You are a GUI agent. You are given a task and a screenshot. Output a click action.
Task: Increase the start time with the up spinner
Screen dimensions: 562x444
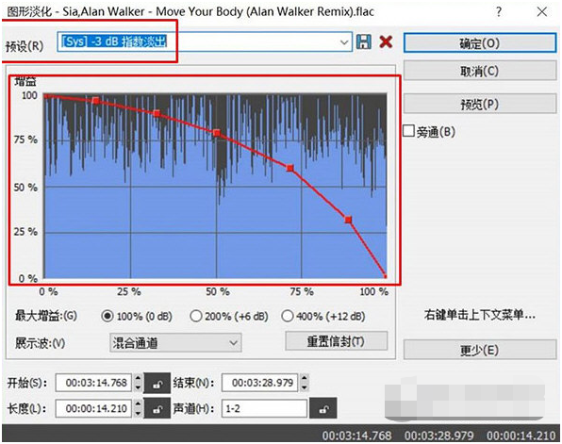pos(138,378)
